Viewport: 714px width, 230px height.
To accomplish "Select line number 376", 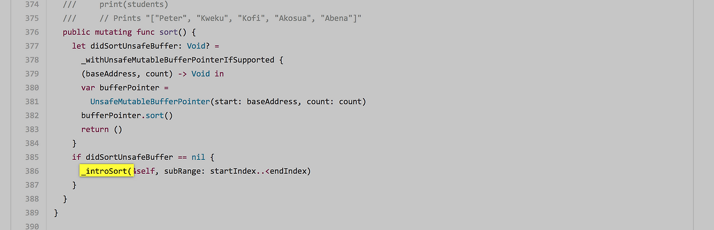I will [x=32, y=32].
